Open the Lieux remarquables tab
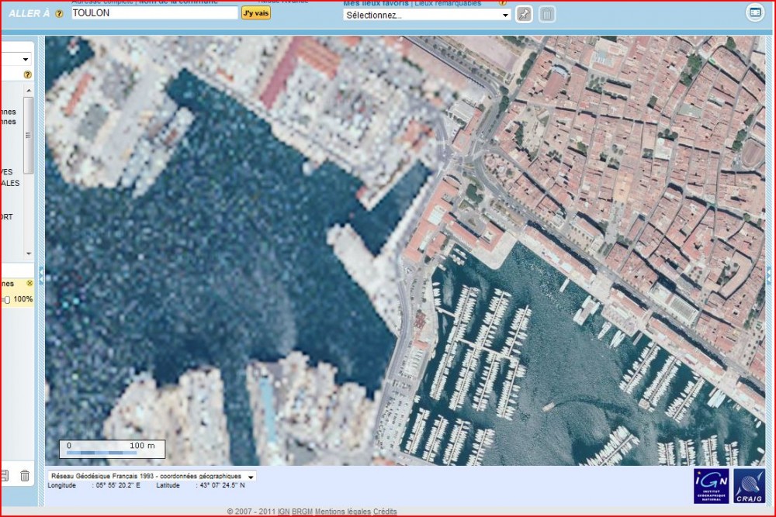 pos(448,3)
